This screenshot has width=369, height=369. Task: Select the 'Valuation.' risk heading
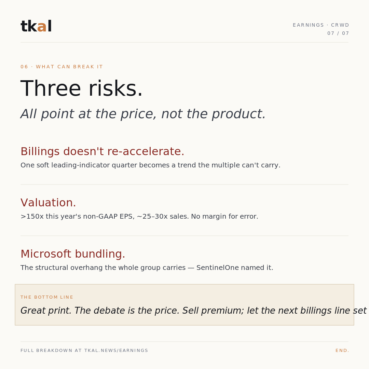(x=48, y=203)
